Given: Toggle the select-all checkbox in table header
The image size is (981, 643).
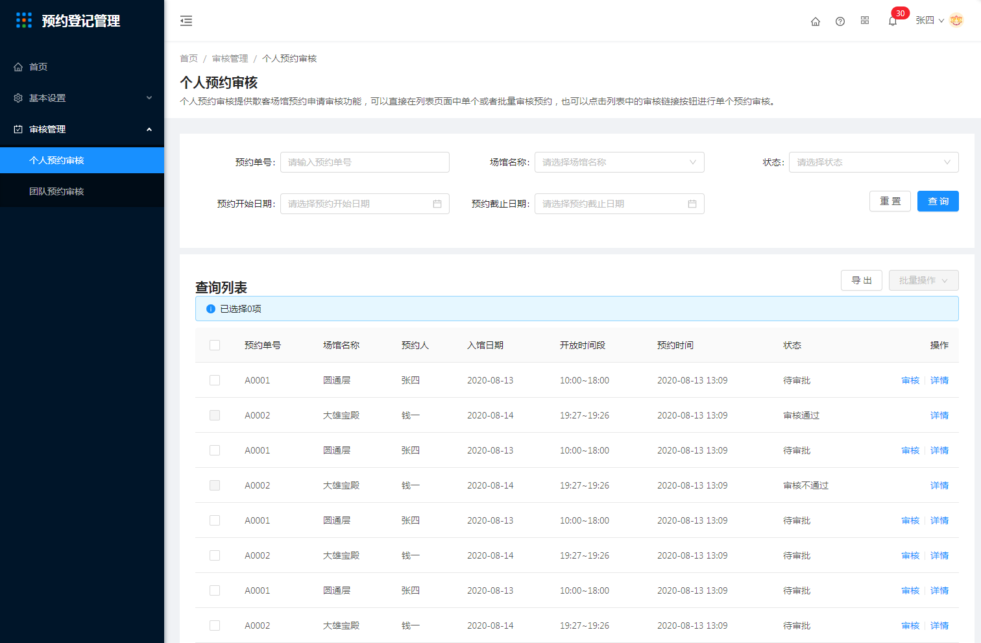Looking at the screenshot, I should [215, 345].
